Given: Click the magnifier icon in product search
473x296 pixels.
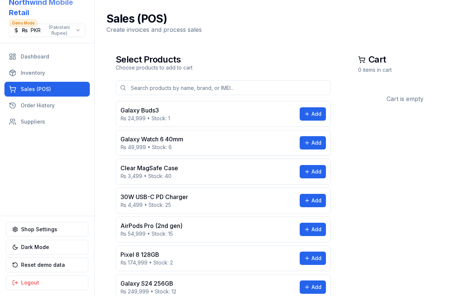Looking at the screenshot, I should tap(123, 88).
